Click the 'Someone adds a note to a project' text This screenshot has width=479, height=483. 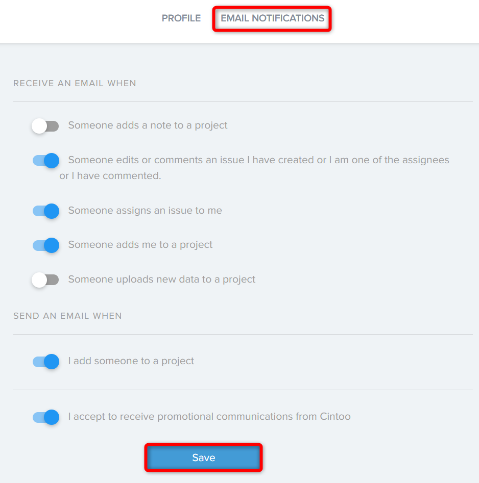pyautogui.click(x=148, y=125)
